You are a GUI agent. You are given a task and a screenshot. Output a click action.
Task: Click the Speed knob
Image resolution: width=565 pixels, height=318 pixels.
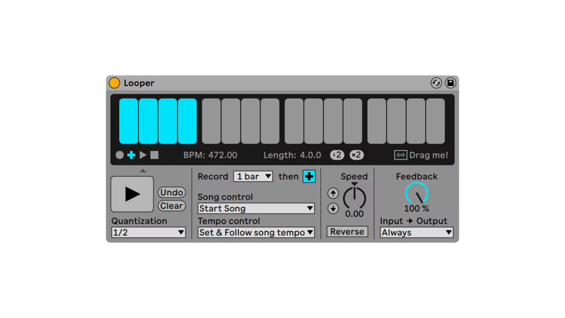pyautogui.click(x=355, y=197)
